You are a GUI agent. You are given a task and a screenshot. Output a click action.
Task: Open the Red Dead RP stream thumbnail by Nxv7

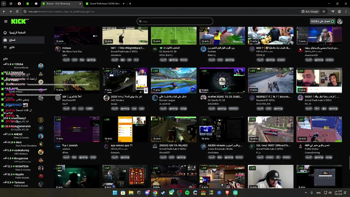(x=77, y=80)
